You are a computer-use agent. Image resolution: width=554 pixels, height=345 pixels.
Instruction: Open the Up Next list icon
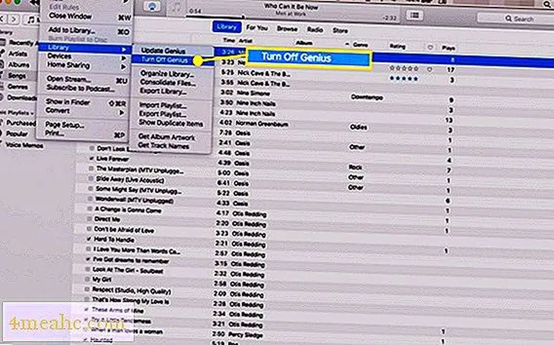[x=414, y=15]
